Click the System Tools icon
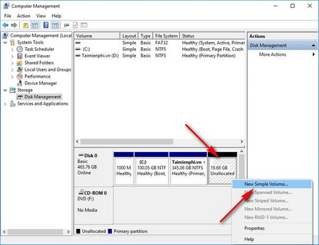Viewport: 319px width, 245px height. 13,42
